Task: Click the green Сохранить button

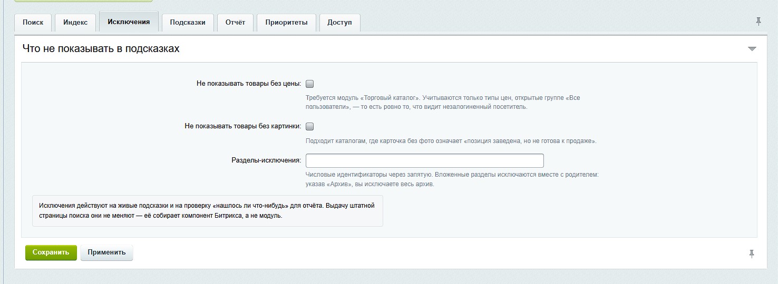Action: tap(51, 252)
